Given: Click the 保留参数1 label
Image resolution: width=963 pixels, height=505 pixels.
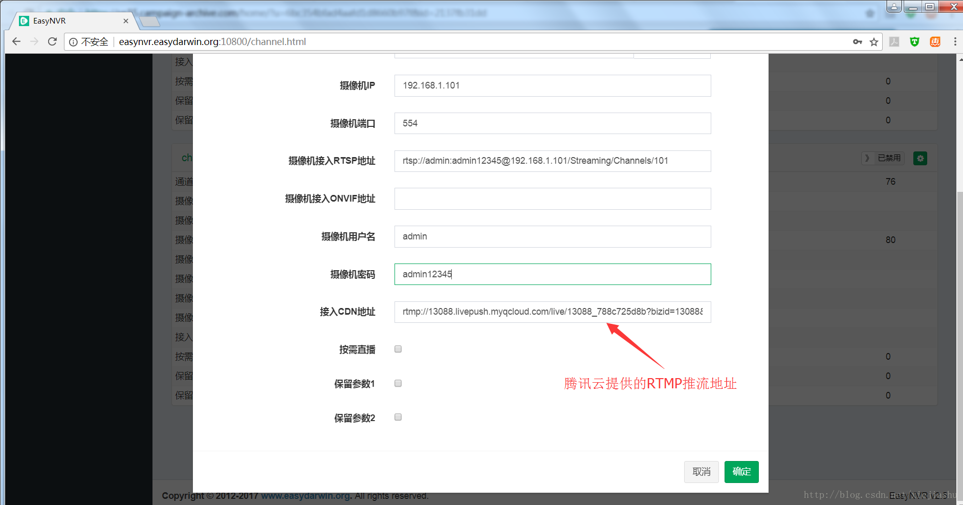Looking at the screenshot, I should point(355,384).
